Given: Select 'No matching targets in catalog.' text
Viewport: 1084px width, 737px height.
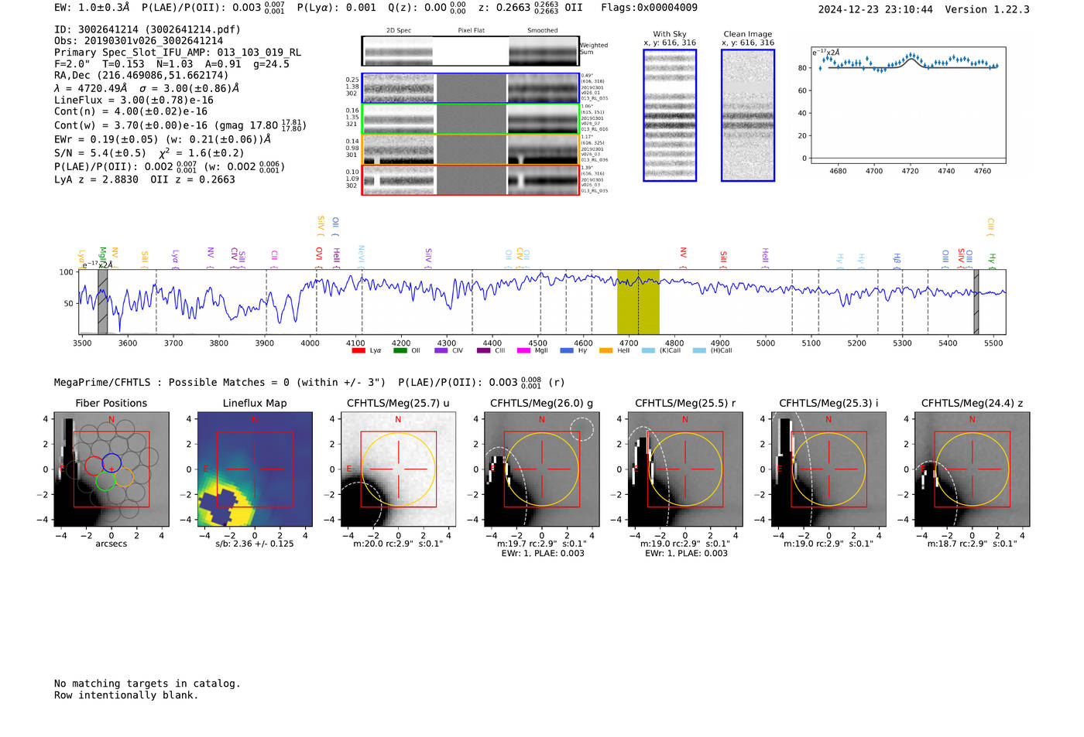Looking at the screenshot, I should 147,684.
